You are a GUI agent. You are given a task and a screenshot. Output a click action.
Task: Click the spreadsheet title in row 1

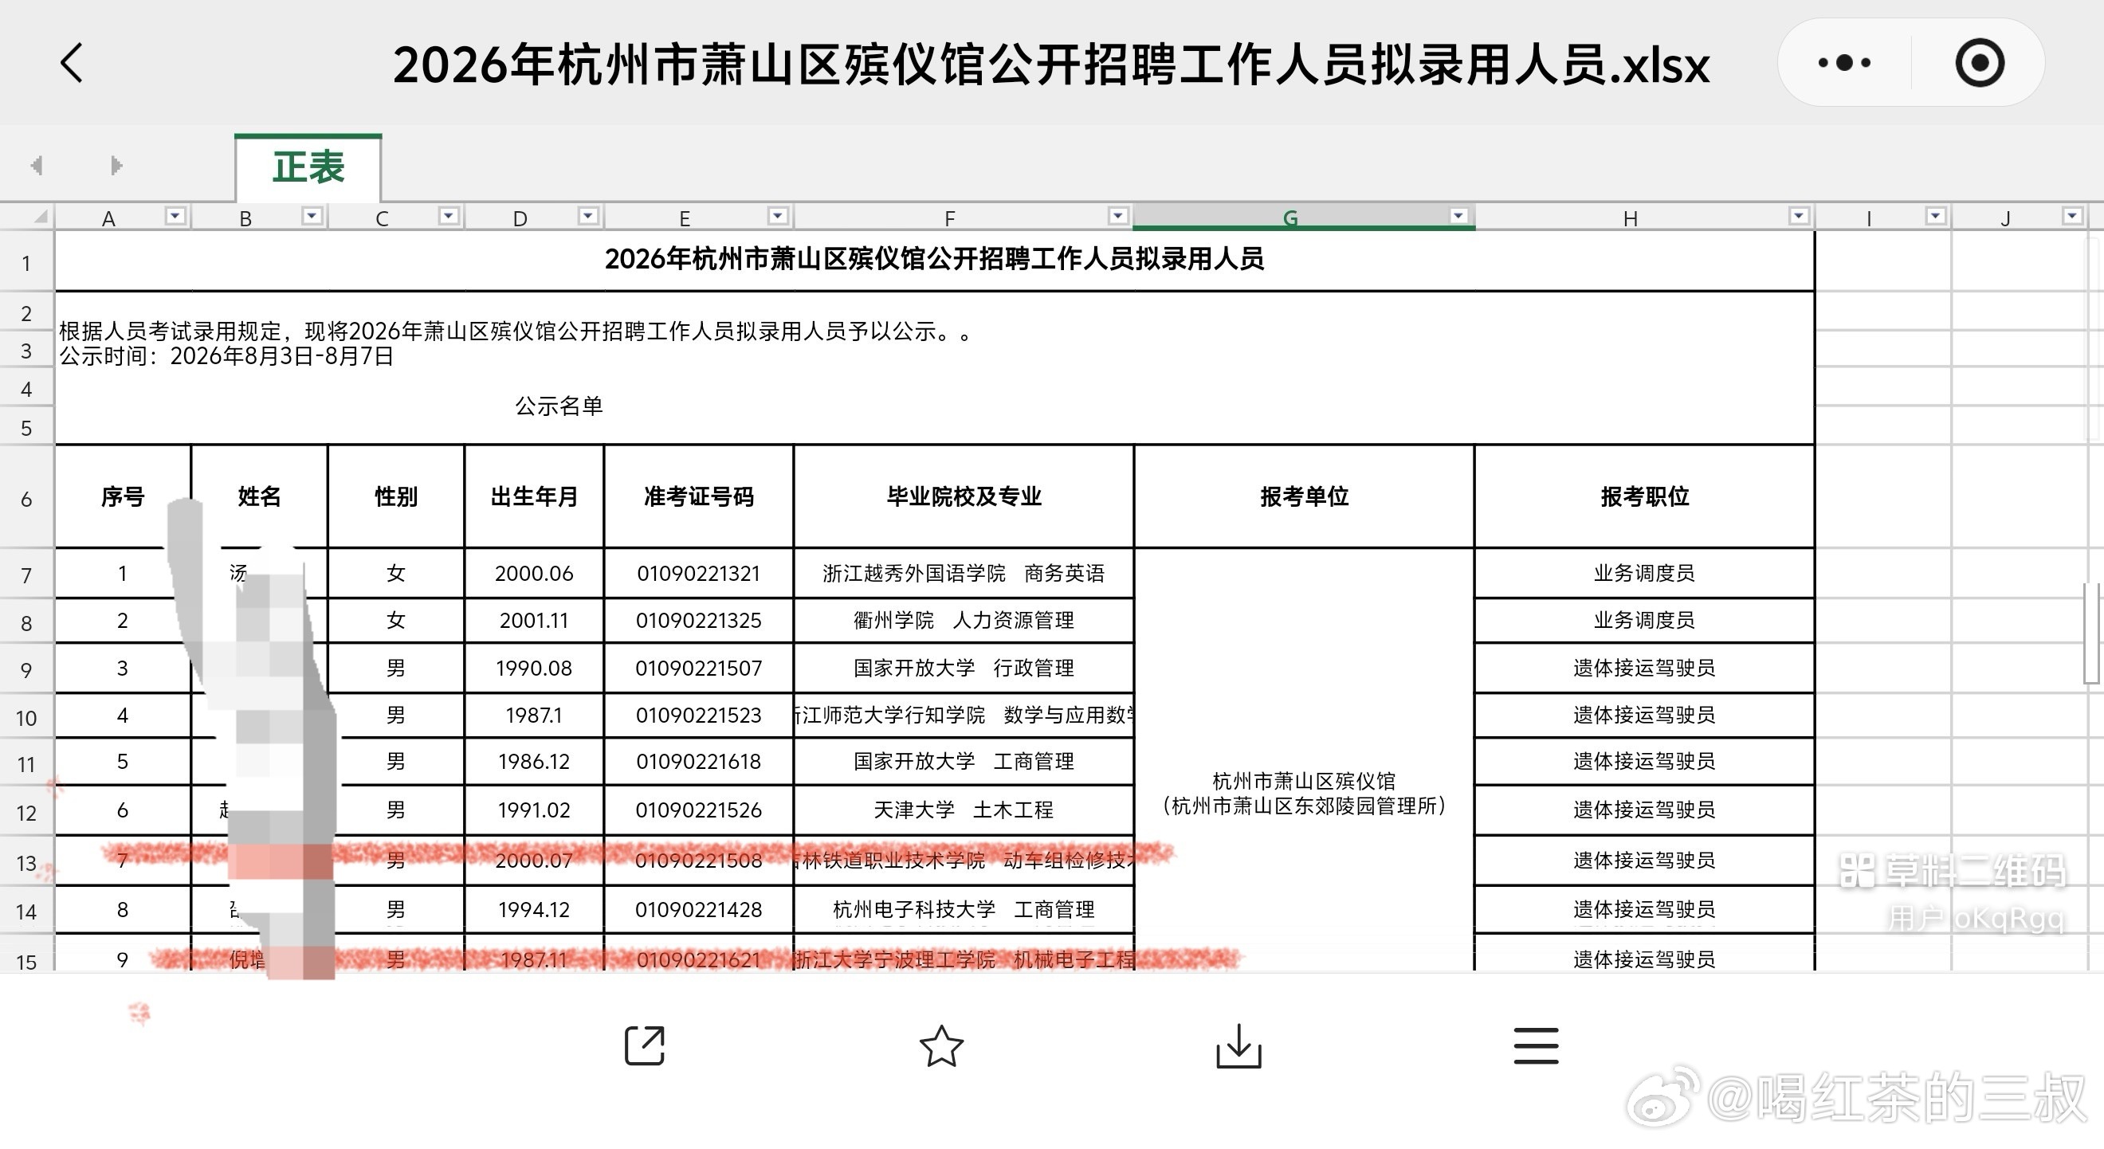coord(934,260)
